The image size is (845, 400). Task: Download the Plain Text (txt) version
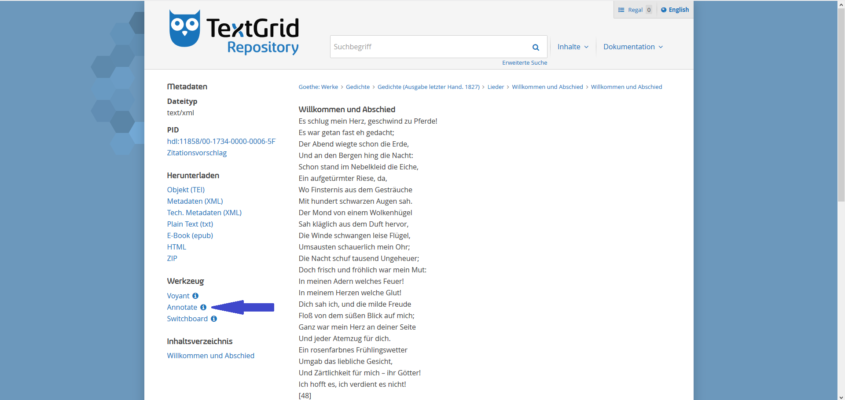pyautogui.click(x=190, y=224)
